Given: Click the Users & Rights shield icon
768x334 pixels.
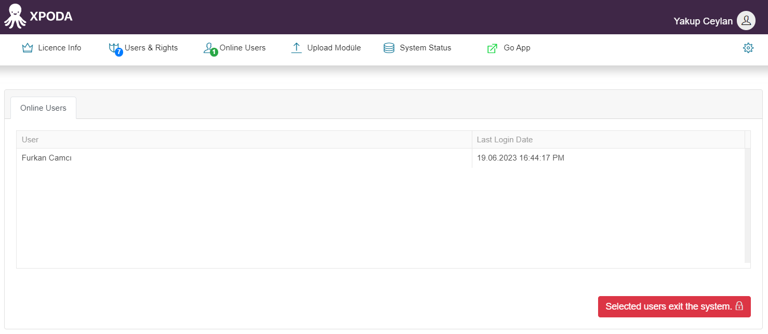Looking at the screenshot, I should tap(114, 48).
